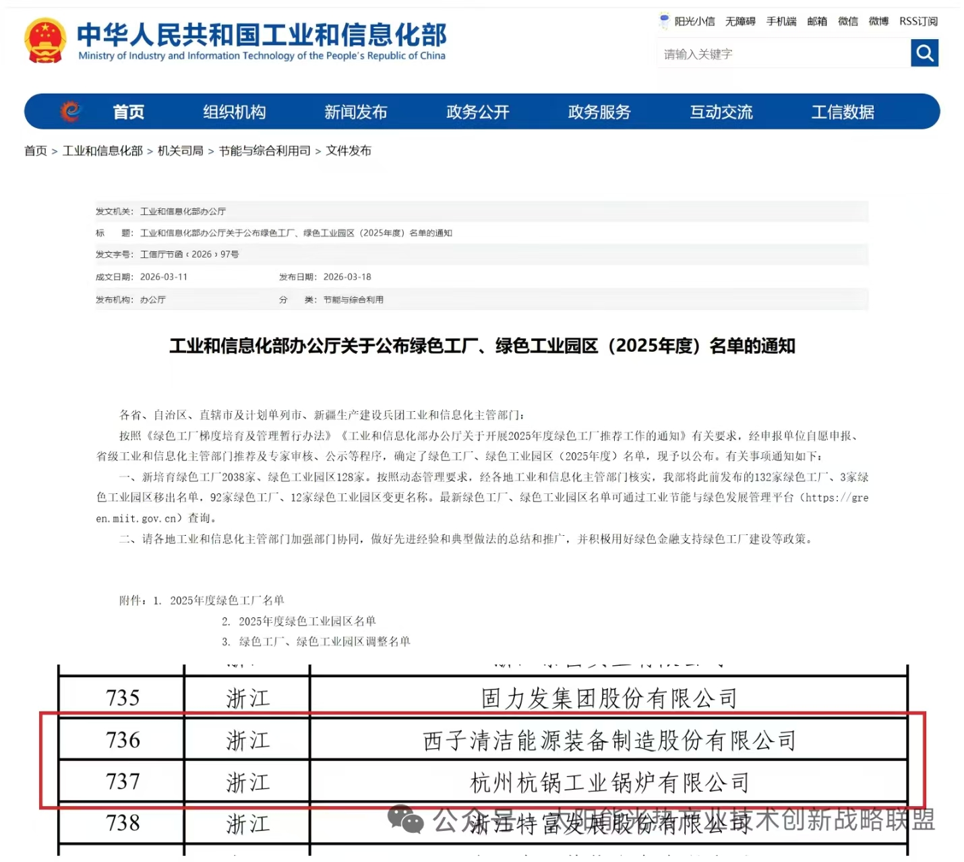Screen dimensions: 964x862
Task: Open attachment 2025年度绿色工业园区名单
Action: [307, 621]
